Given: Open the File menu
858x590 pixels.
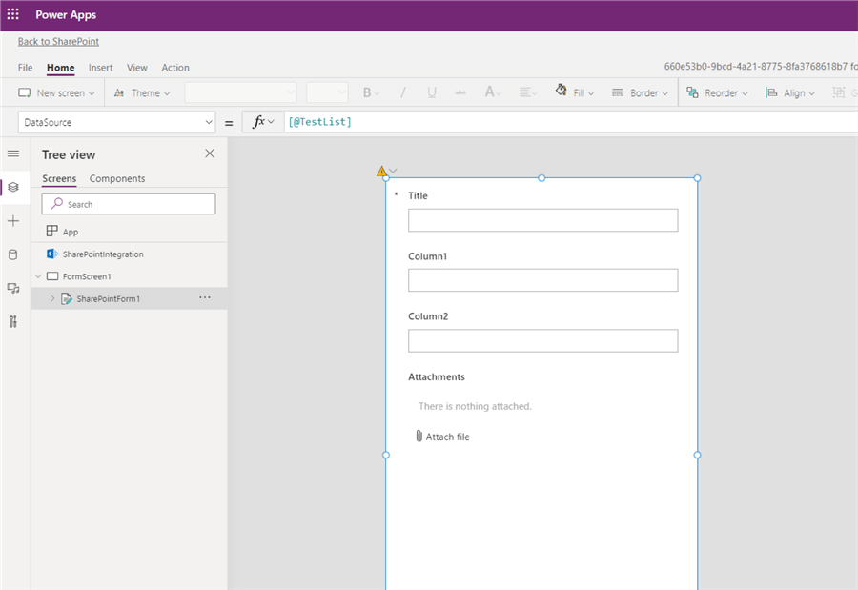Looking at the screenshot, I should pos(25,68).
